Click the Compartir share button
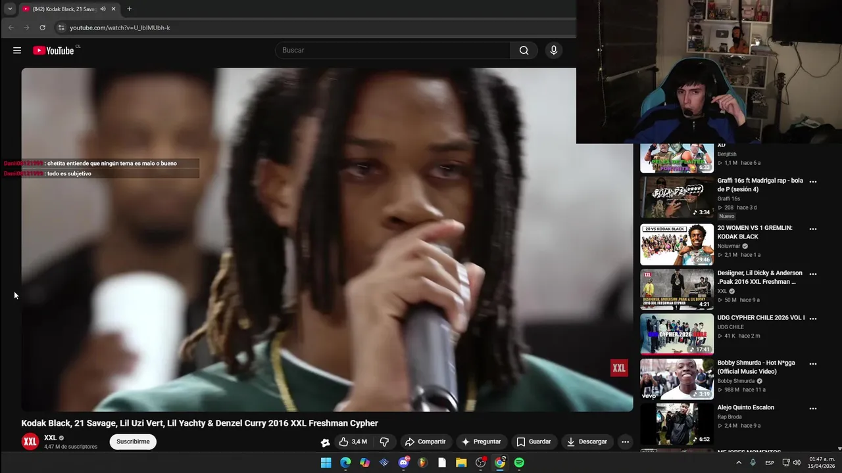 tap(425, 441)
